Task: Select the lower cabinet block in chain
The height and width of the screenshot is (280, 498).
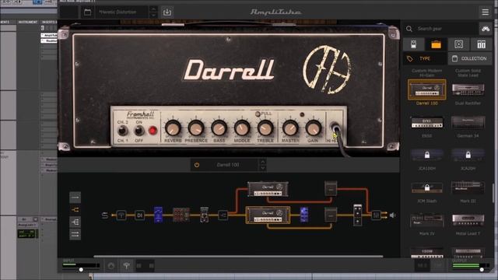Action: click(x=331, y=215)
